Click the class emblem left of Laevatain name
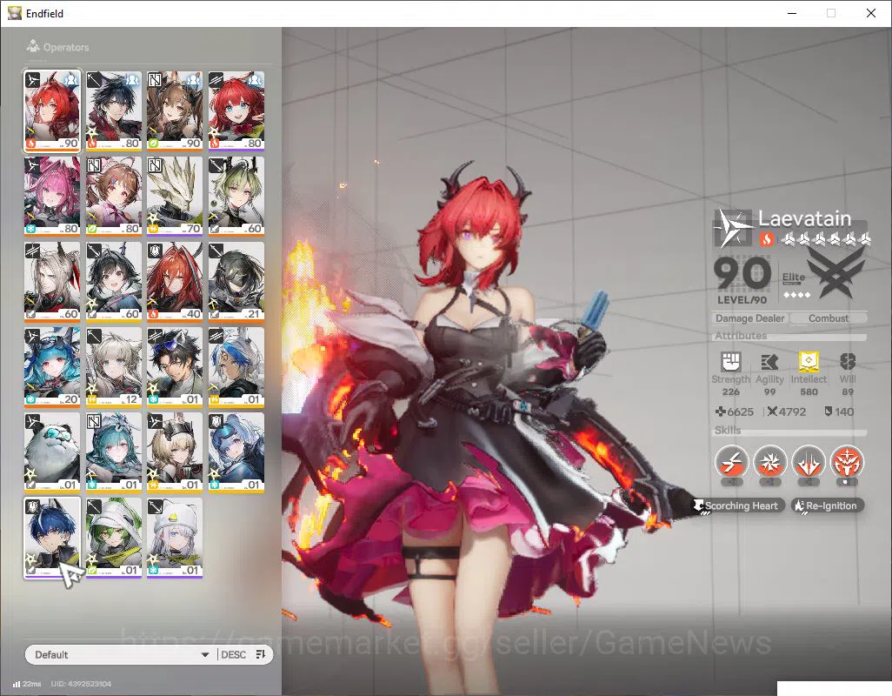 [x=733, y=228]
